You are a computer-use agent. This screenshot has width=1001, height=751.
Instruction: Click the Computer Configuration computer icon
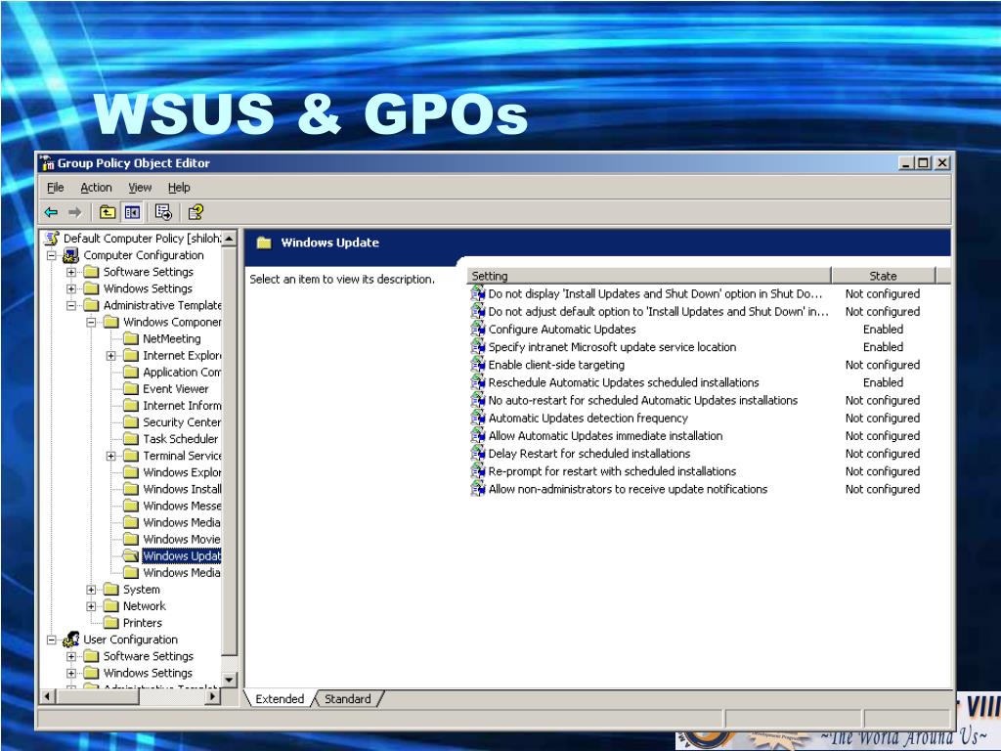[70, 255]
